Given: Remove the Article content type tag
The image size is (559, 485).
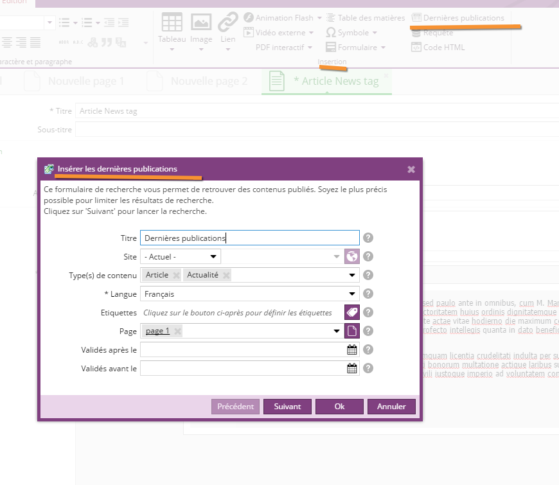Looking at the screenshot, I should click(176, 276).
